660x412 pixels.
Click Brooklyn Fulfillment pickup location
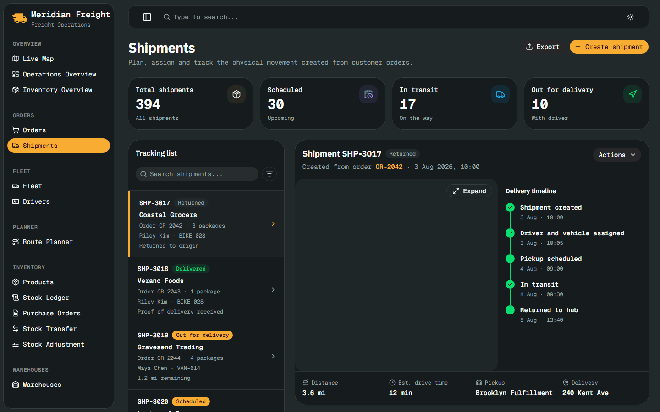[514, 393]
